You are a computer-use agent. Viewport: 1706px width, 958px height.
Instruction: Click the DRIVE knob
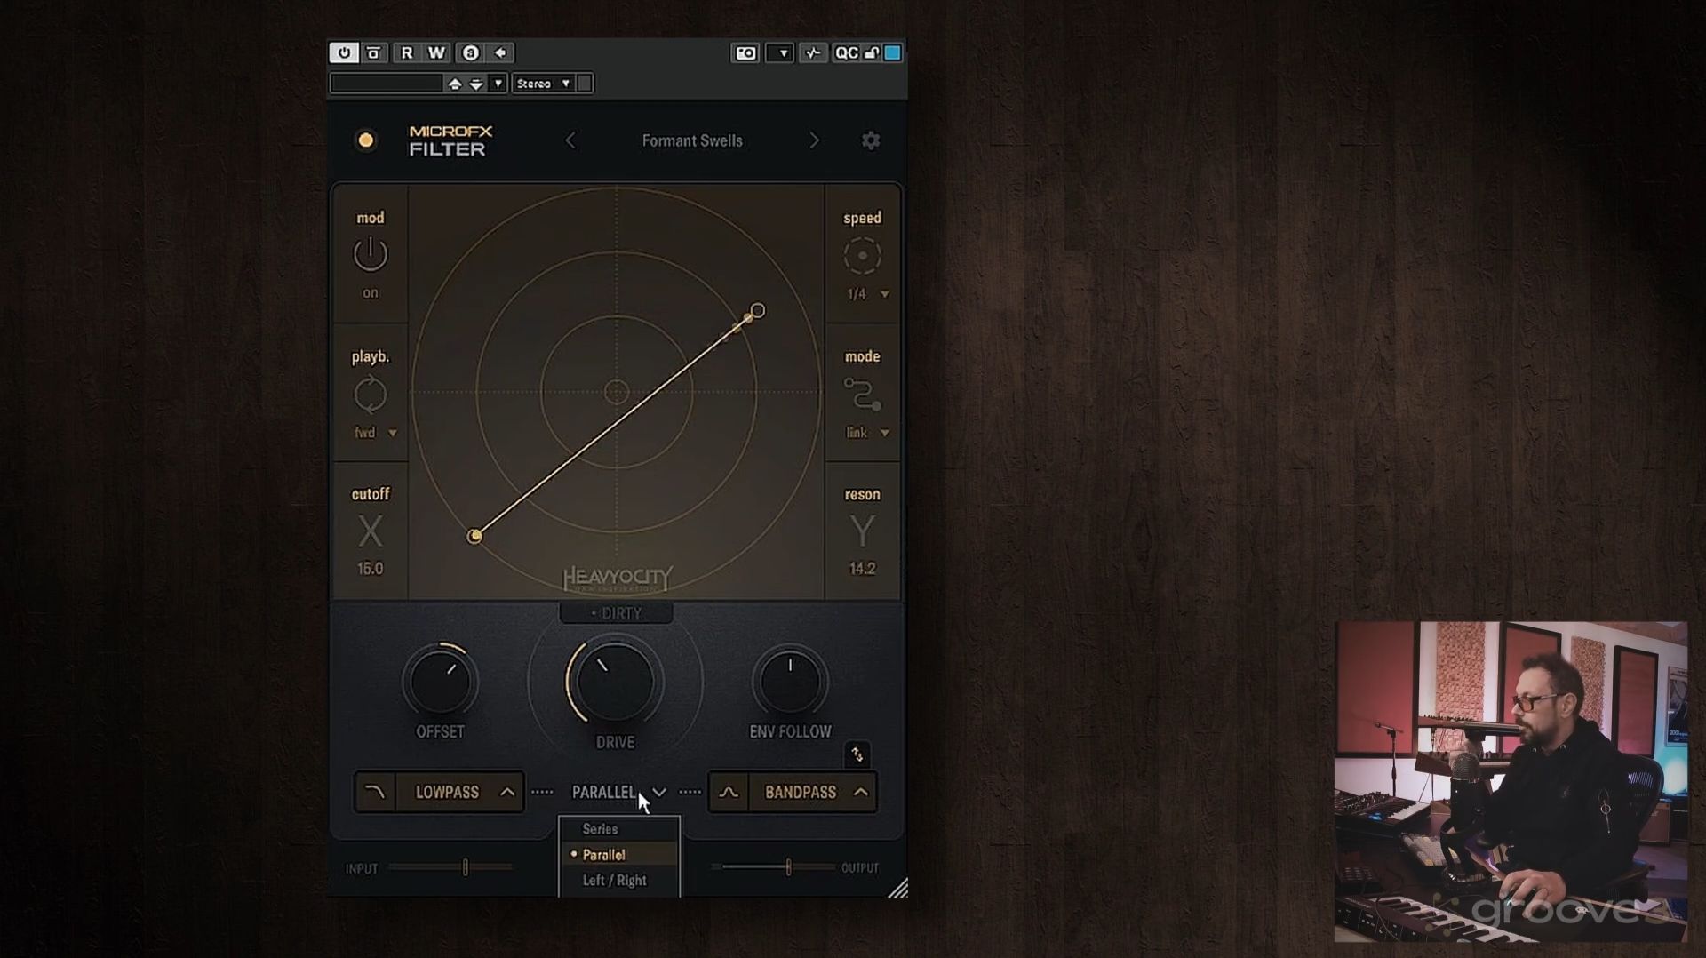[615, 683]
